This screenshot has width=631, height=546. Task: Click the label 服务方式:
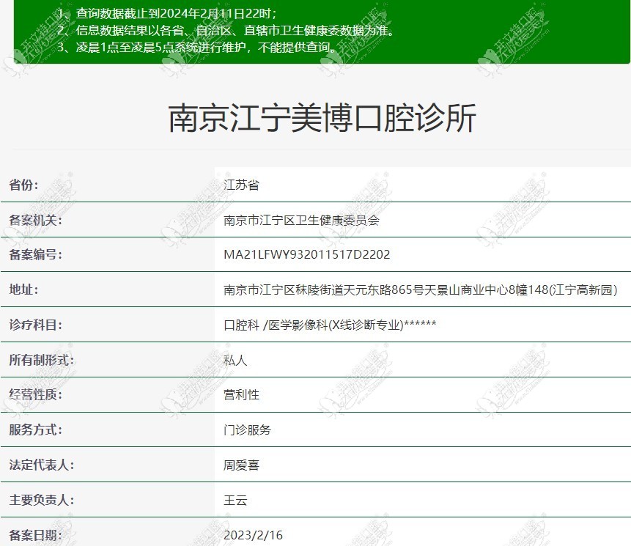coord(35,429)
